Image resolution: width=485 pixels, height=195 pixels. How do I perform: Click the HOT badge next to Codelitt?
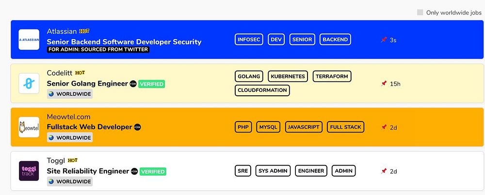point(80,73)
